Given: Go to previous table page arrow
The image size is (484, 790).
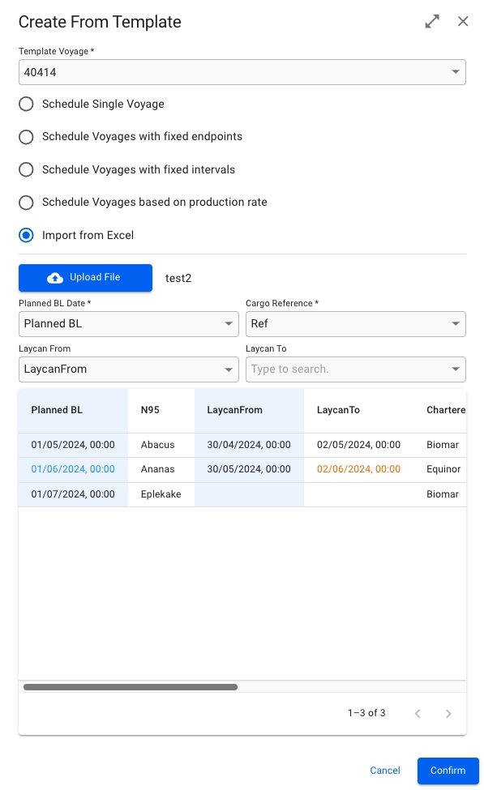Looking at the screenshot, I should point(418,713).
